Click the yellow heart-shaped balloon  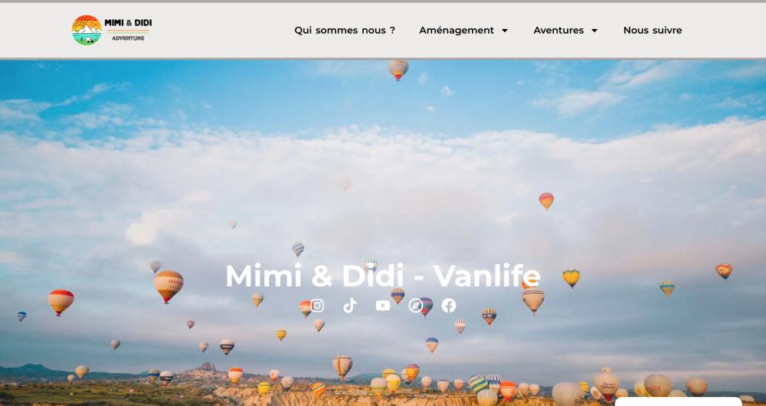571,277
